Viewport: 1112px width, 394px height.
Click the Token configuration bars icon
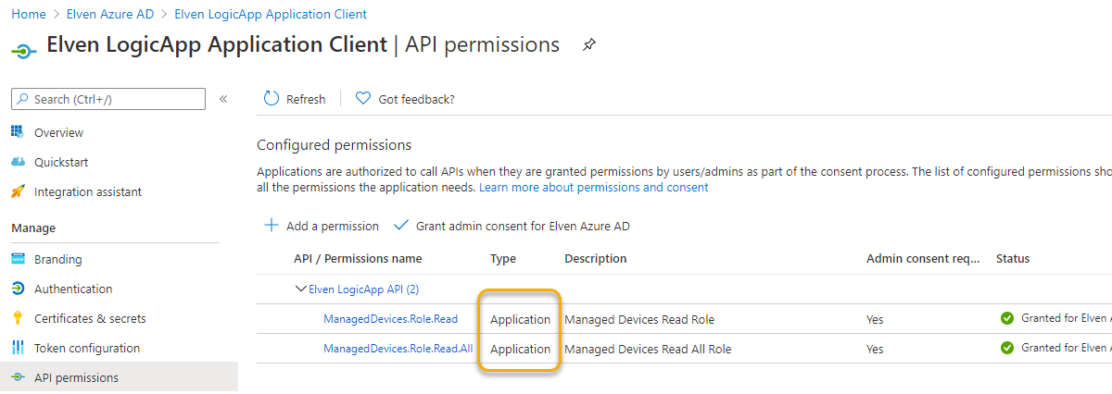tap(18, 348)
